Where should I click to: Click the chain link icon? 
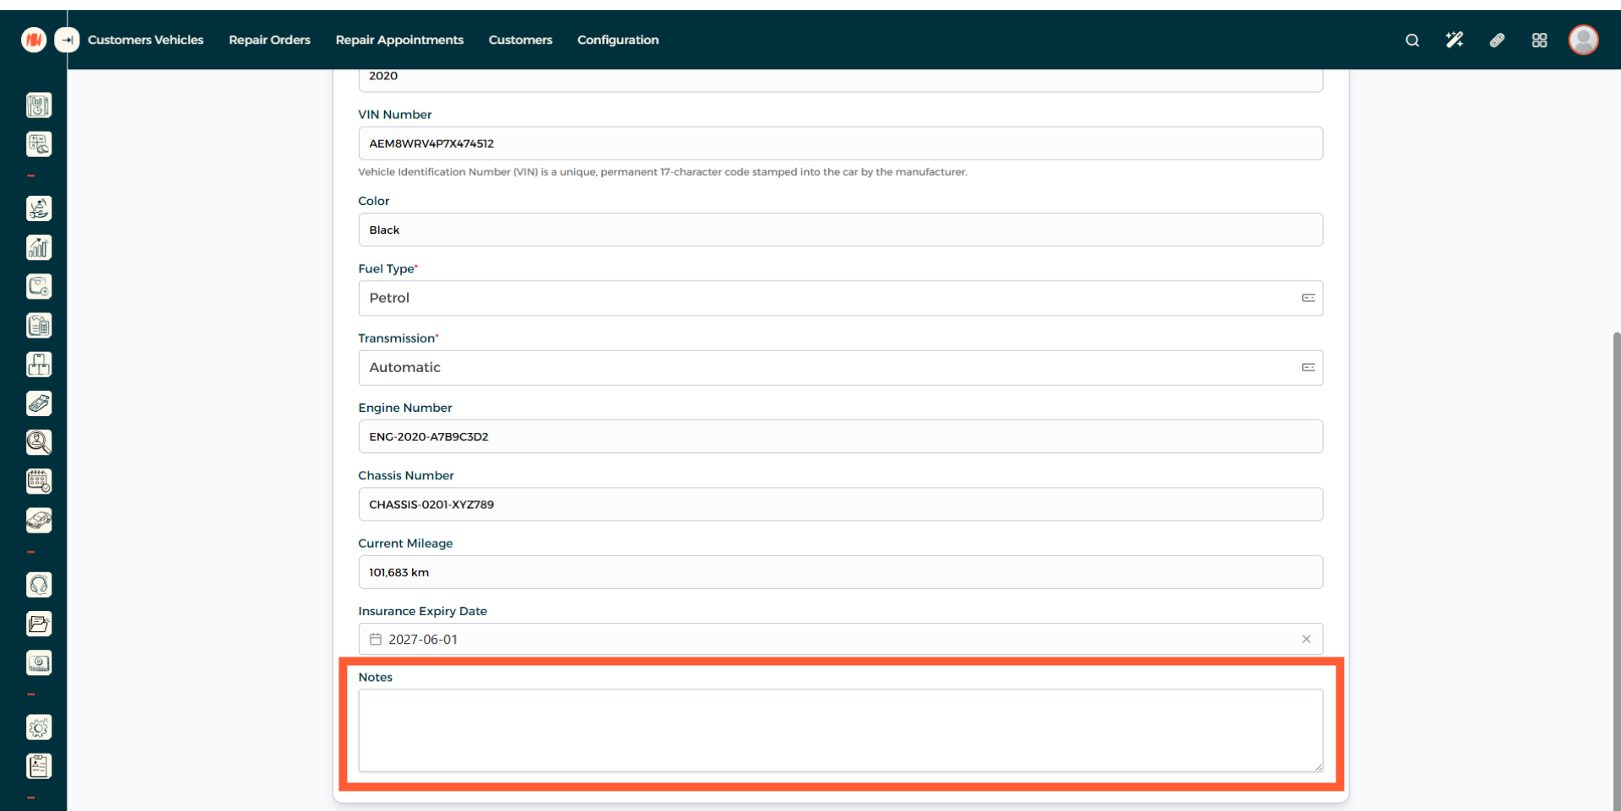1497,41
